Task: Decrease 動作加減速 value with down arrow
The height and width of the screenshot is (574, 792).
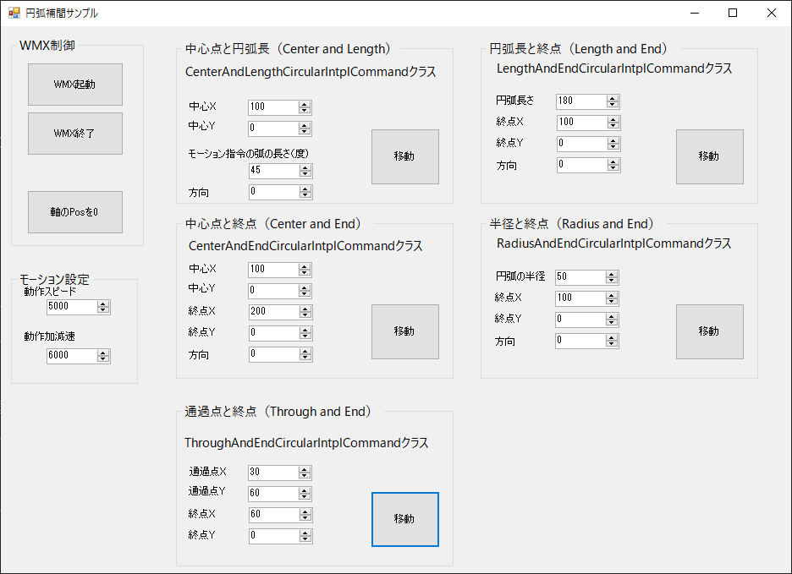Action: pos(103,359)
